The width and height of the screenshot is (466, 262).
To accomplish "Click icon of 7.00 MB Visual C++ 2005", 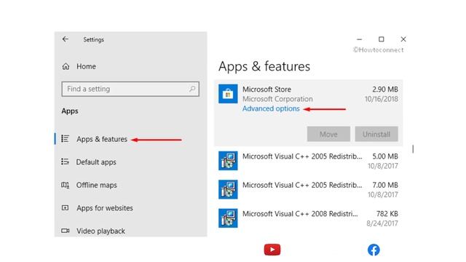I will (x=228, y=189).
